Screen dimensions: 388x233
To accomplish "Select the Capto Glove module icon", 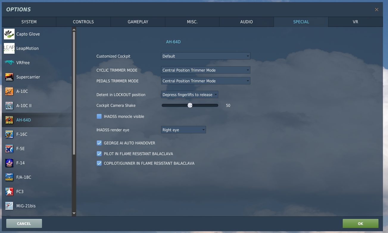I will (9, 34).
